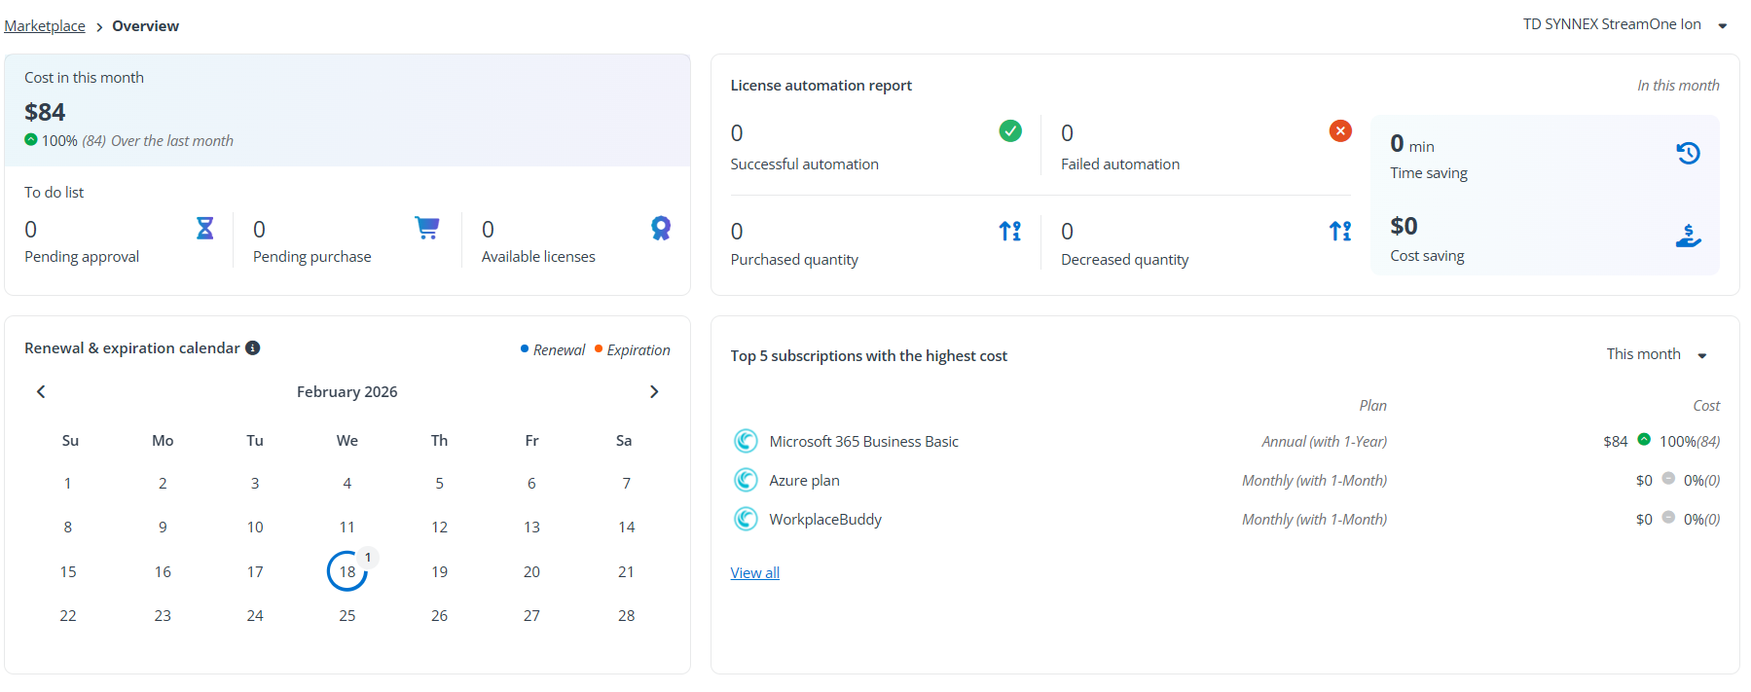Image resolution: width=1751 pixels, height=692 pixels.
Task: Click the Available licenses ribbon icon
Action: [x=661, y=228]
